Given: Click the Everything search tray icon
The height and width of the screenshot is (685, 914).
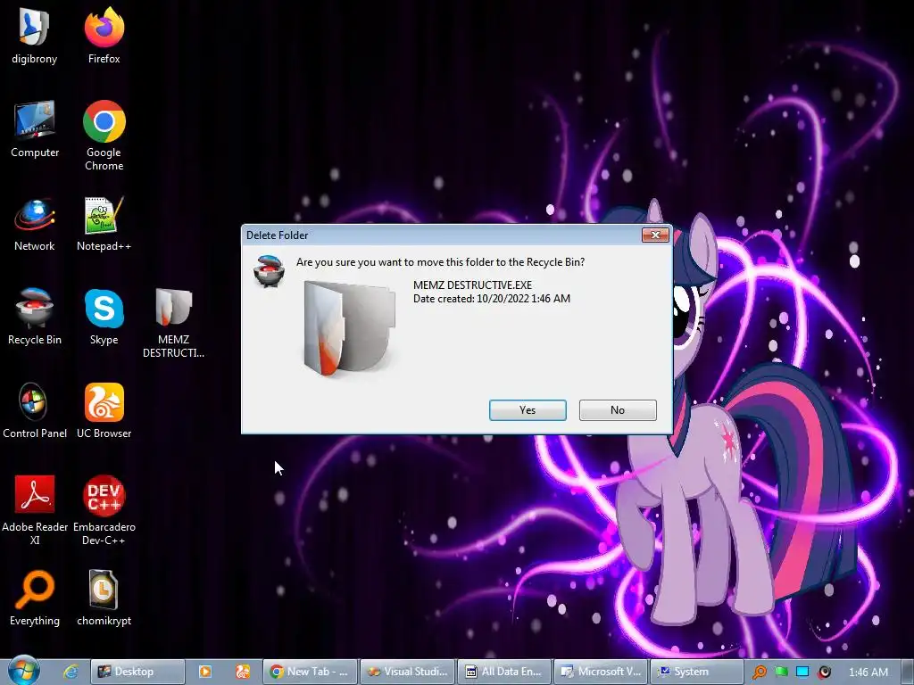Looking at the screenshot, I should coord(759,673).
